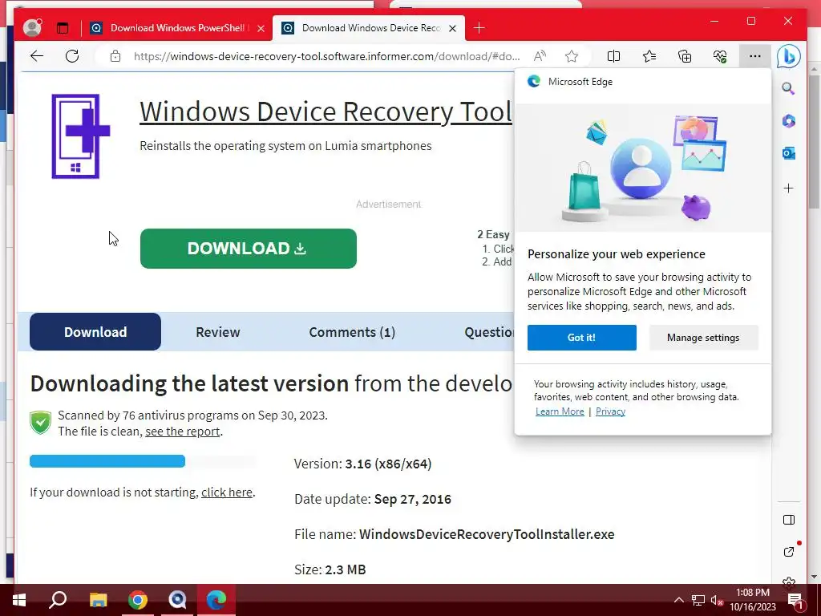
Task: Go back using the browser back arrow
Action: click(37, 56)
